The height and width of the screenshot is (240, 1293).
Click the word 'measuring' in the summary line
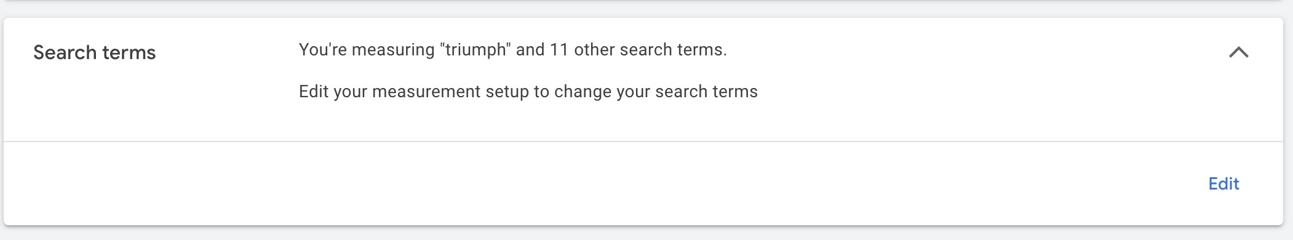click(393, 50)
